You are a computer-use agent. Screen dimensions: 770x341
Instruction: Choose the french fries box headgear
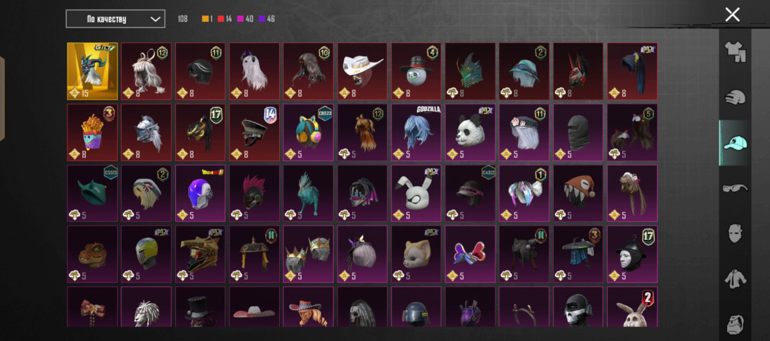click(x=92, y=132)
